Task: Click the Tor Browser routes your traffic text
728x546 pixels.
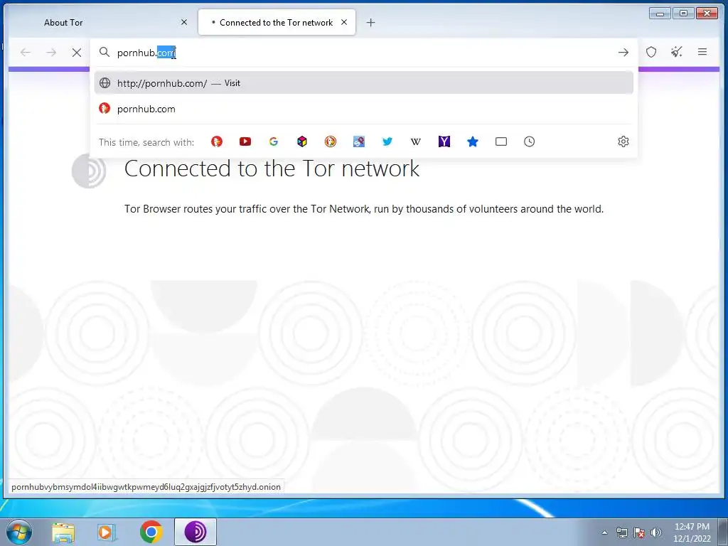Action: pos(364,209)
